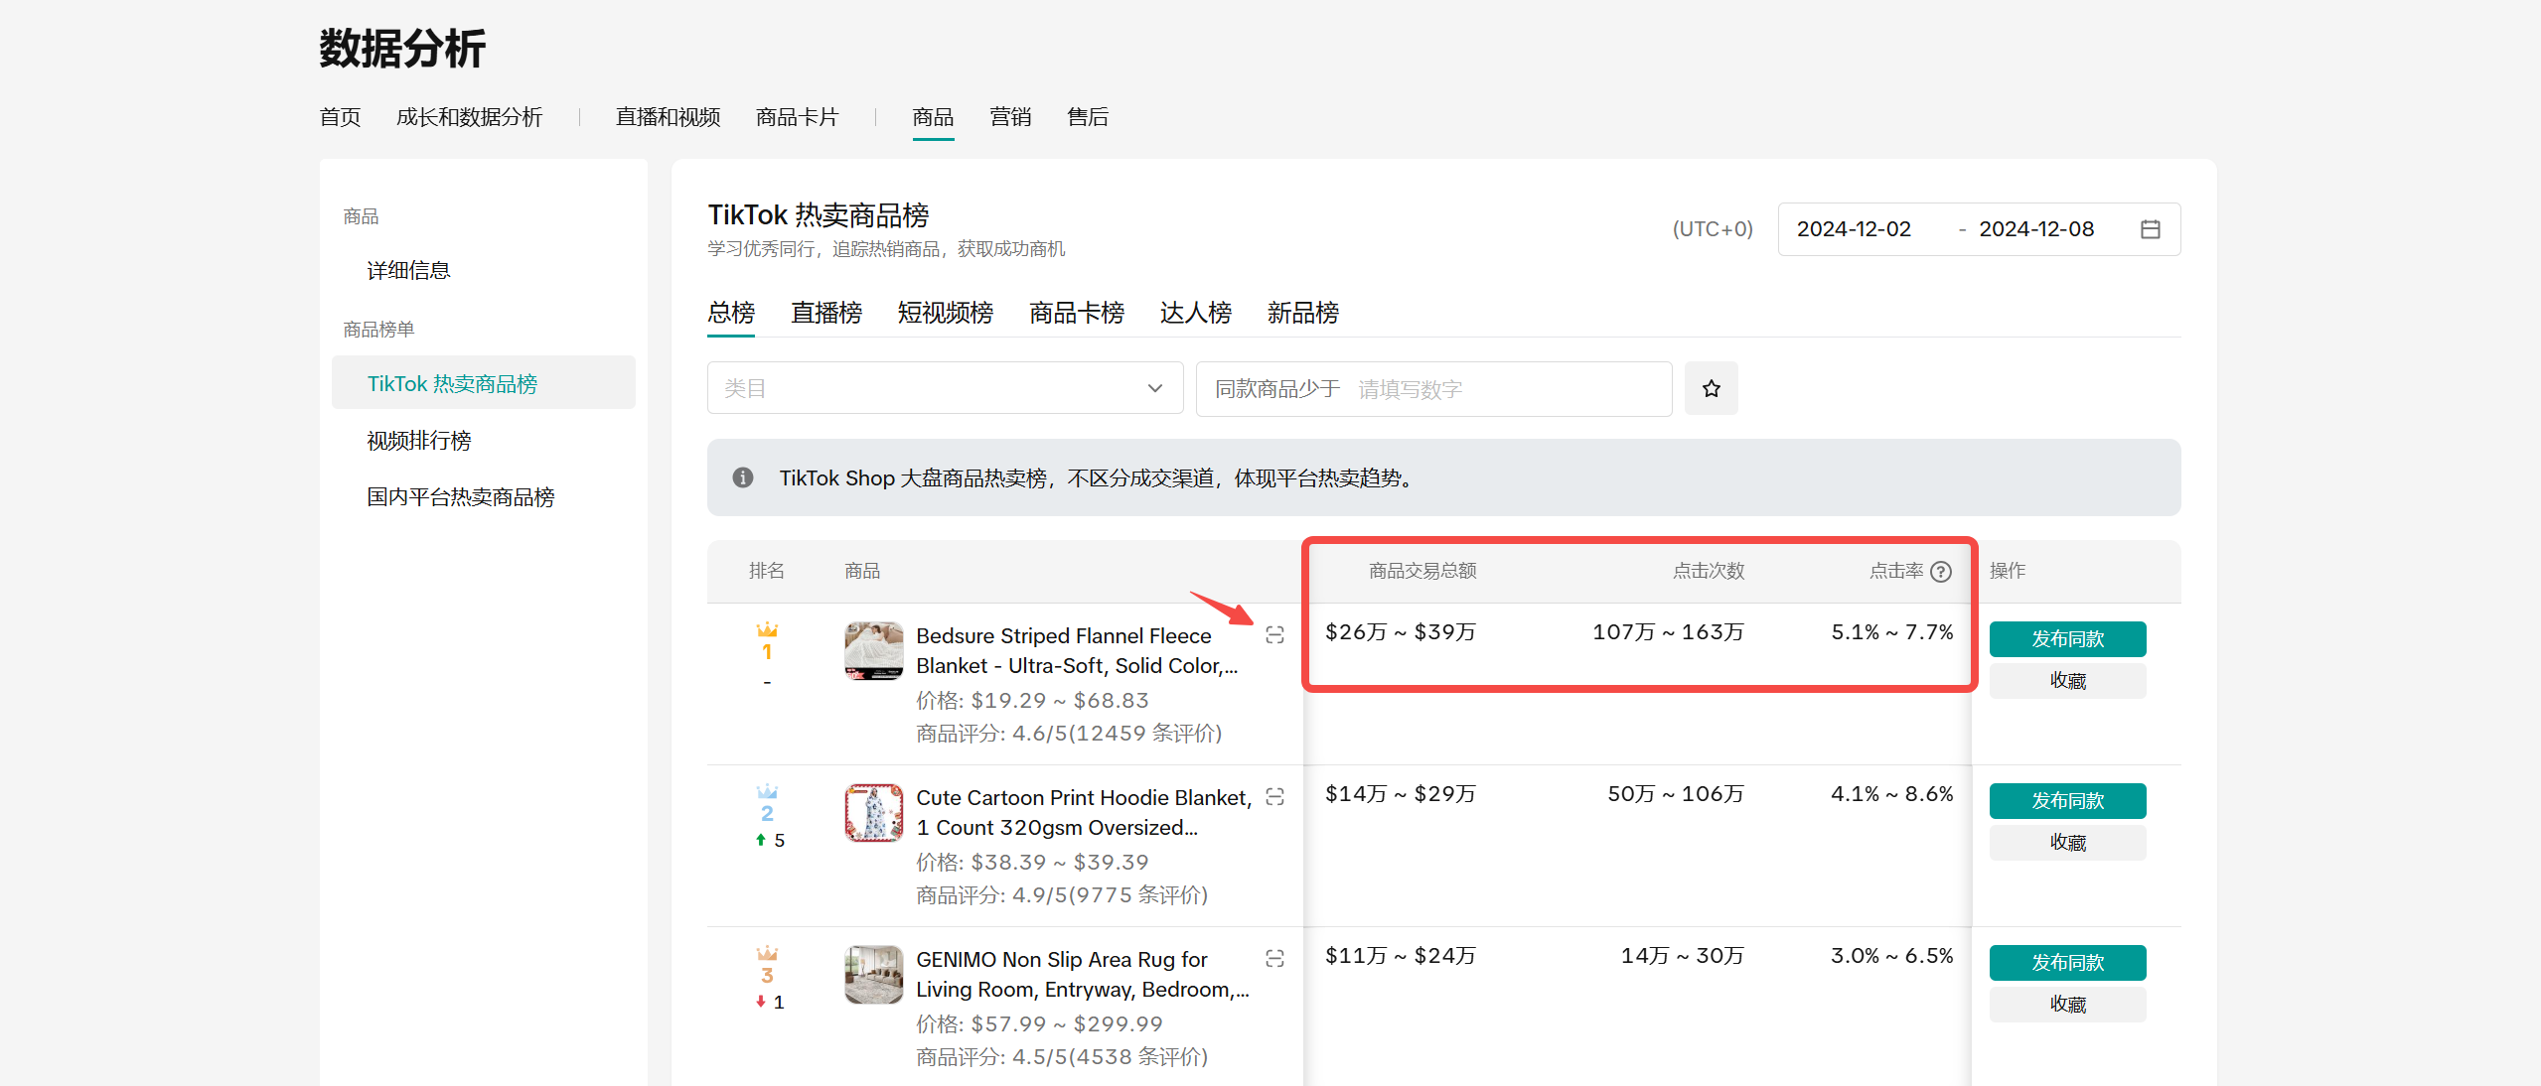Switch to the 新品榜 tab
Screen dimensions: 2541x1086
(x=1302, y=313)
